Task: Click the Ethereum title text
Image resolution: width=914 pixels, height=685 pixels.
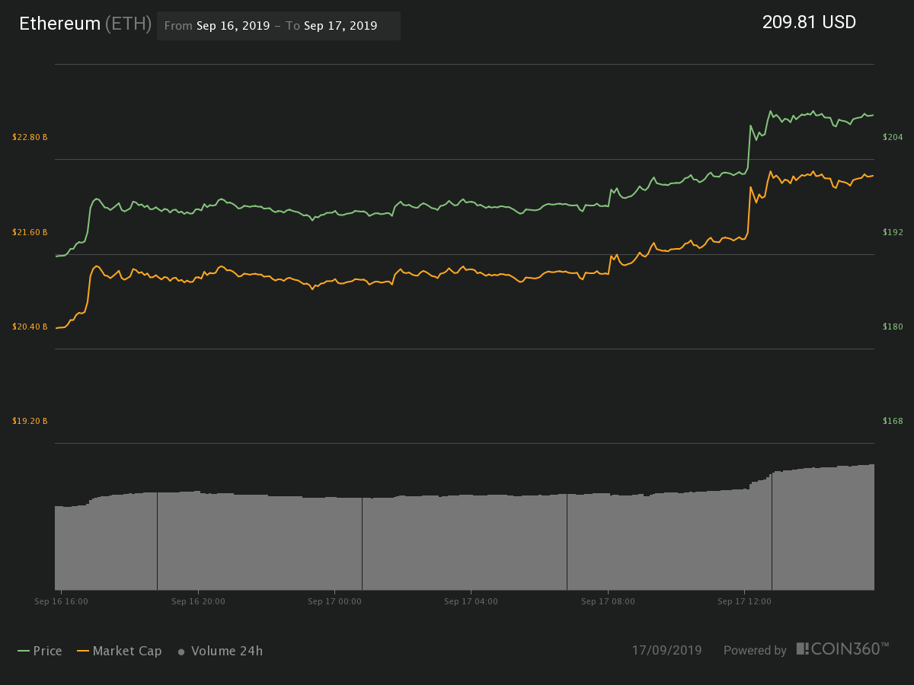Action: [59, 24]
